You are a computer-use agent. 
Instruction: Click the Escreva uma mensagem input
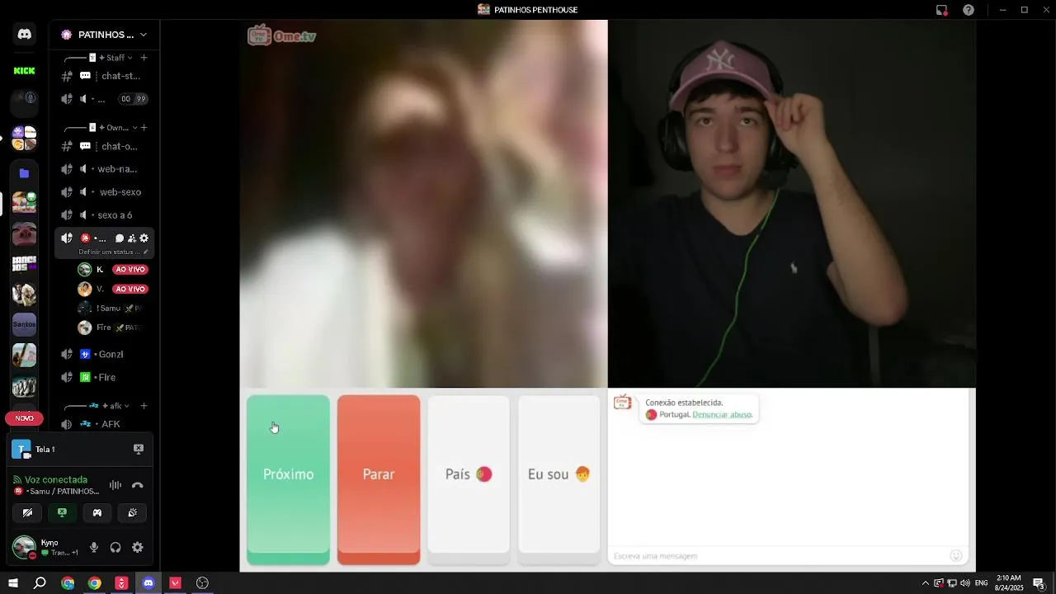[x=780, y=556]
